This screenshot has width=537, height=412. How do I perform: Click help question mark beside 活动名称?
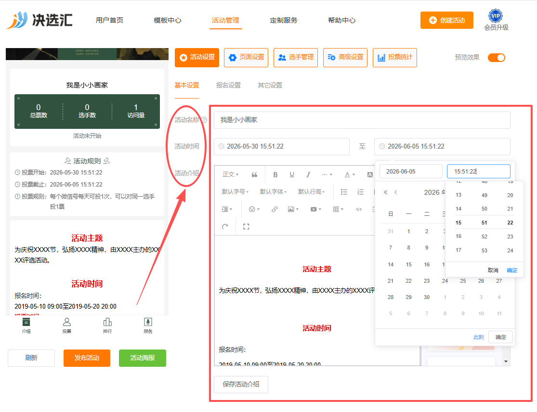tap(204, 120)
